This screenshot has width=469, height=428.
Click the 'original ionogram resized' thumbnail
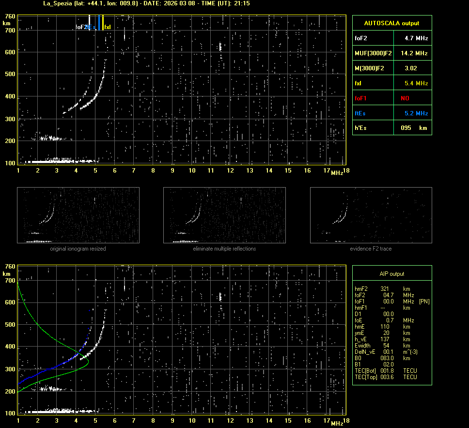[78, 215]
